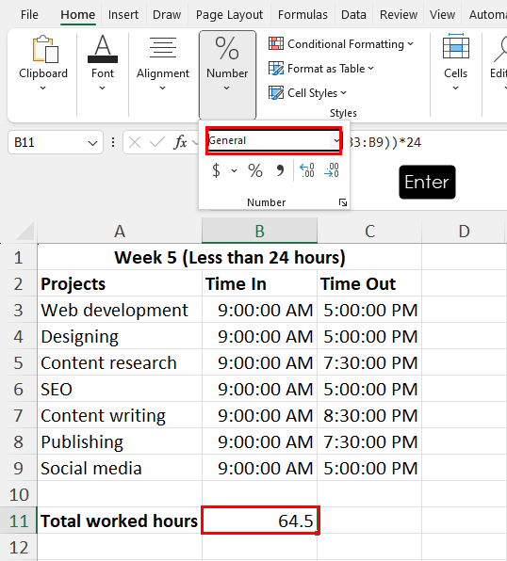The image size is (507, 561).
Task: Click Increase Decimal icon
Action: [x=307, y=170]
